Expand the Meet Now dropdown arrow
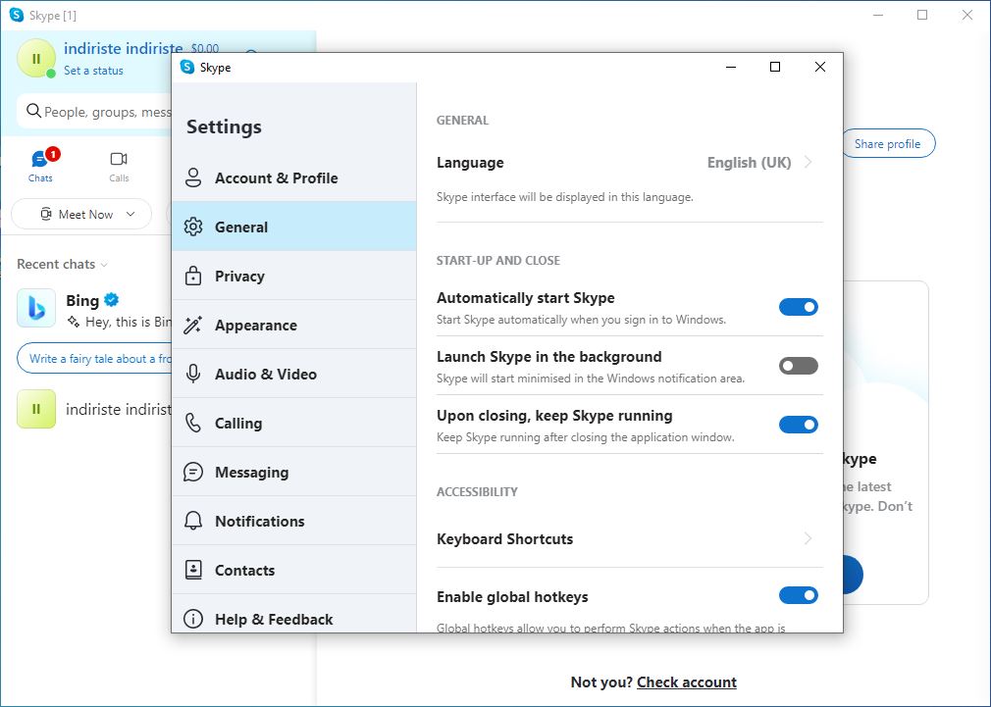 pyautogui.click(x=130, y=214)
